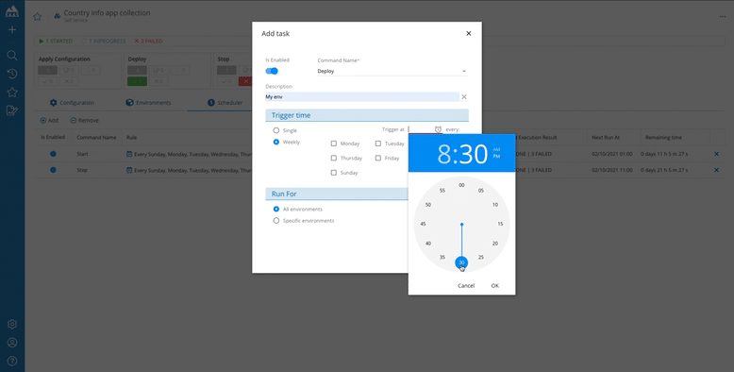The width and height of the screenshot is (734, 372).
Task: Pick 40 minutes on the clock dial
Action: pyautogui.click(x=428, y=244)
